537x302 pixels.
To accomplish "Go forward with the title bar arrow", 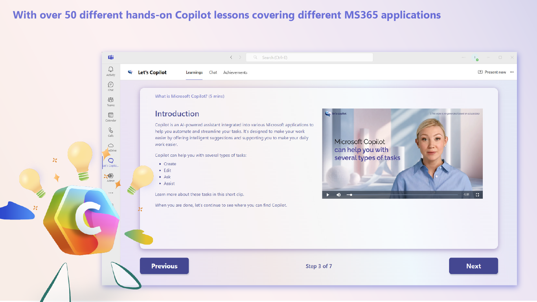I will (240, 57).
